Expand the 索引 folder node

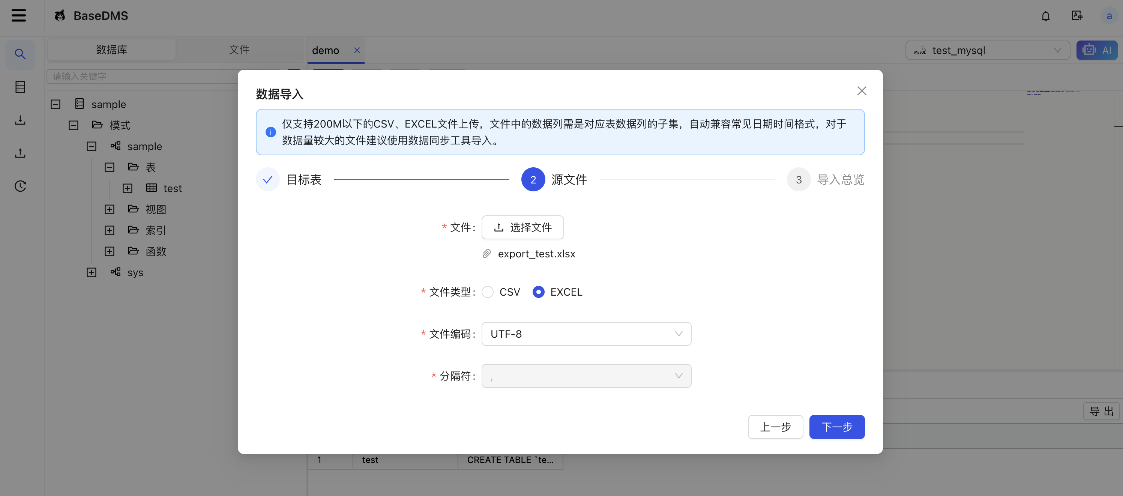click(110, 230)
